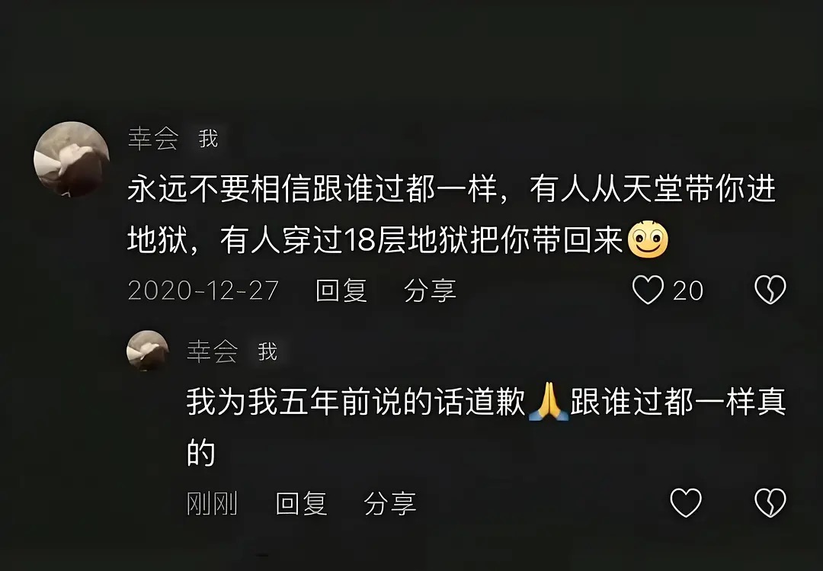
Task: Select the date 2020-12-27 timestamp
Action: (x=203, y=290)
